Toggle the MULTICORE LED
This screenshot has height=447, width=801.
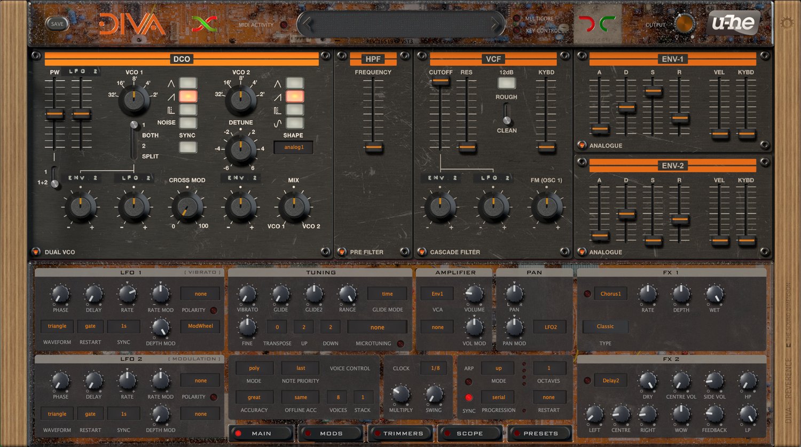coord(517,18)
